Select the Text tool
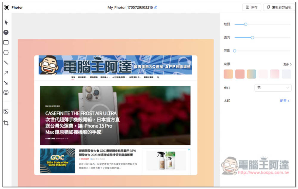The image size is (298, 189). 6,32
